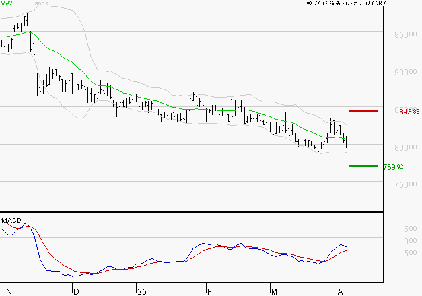This screenshot has width=422, height=296.
Task: Select the green support level line
Action: tap(363, 166)
